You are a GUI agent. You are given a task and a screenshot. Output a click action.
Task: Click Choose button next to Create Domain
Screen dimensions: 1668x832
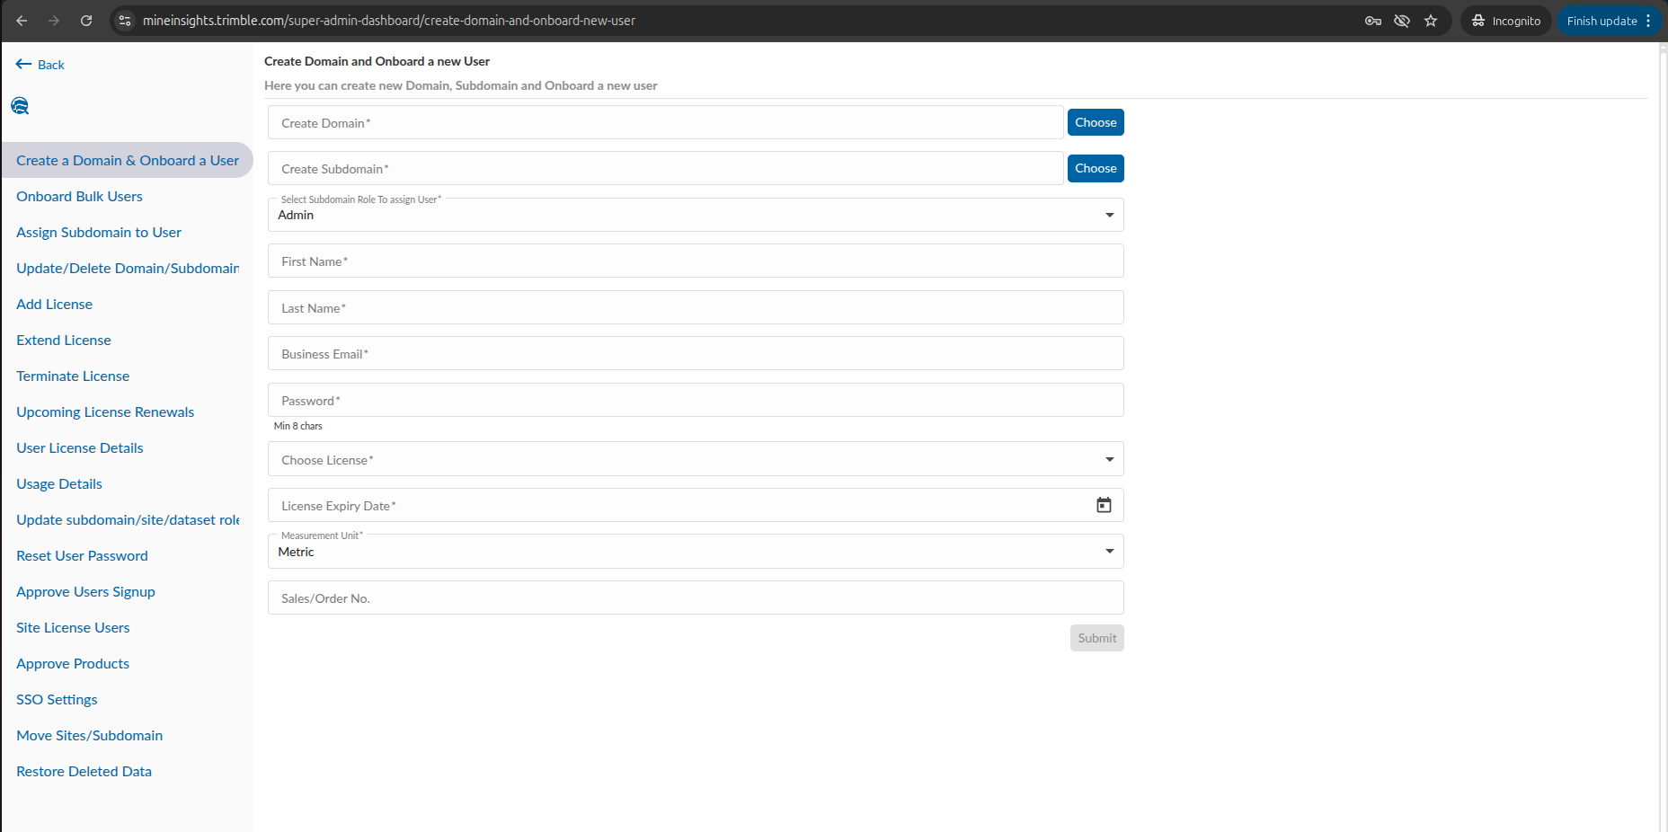tap(1095, 122)
